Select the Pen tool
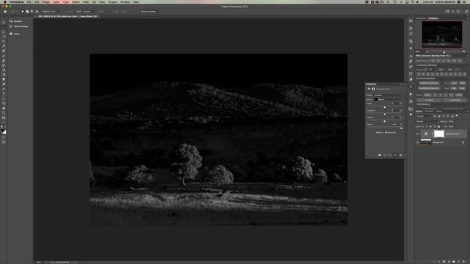Screen dimensions: 470x264 [4, 89]
